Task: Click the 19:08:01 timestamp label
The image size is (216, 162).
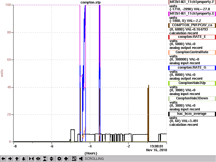Action: click(157, 146)
